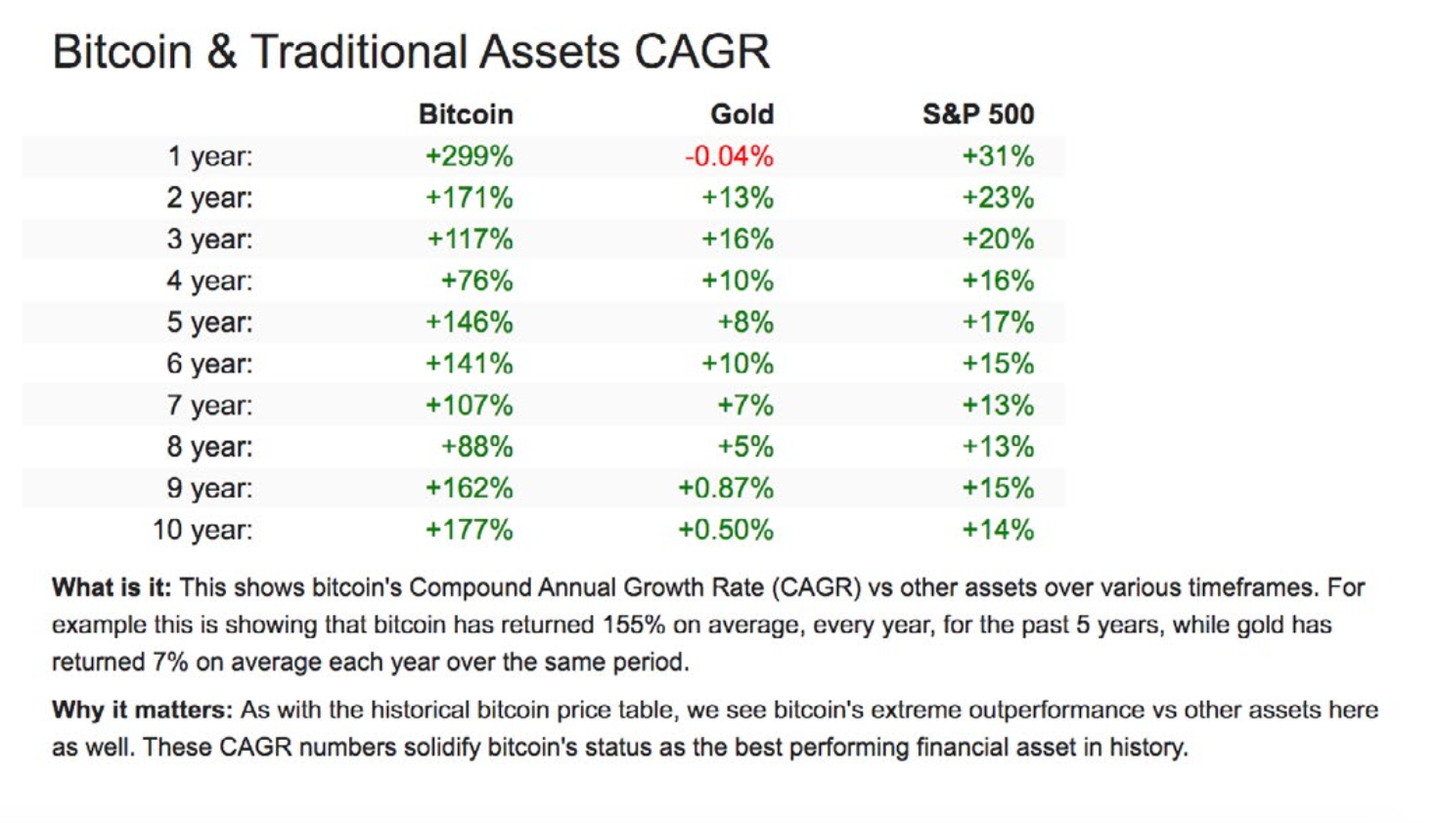Screen dimensions: 1438x823
Task: Click the '1 year:' row label
Action: [209, 156]
